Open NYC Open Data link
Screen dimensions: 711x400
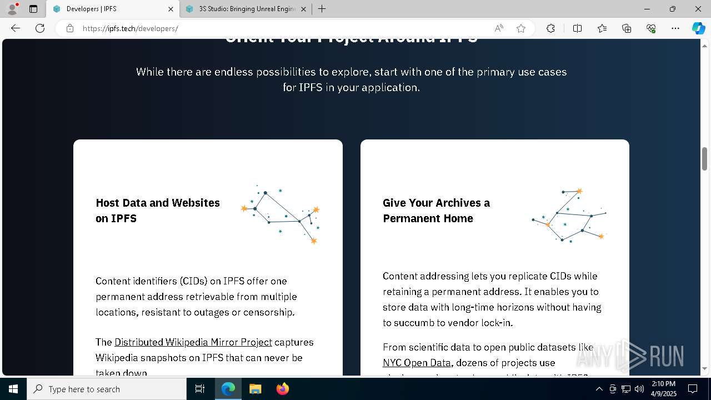(417, 363)
